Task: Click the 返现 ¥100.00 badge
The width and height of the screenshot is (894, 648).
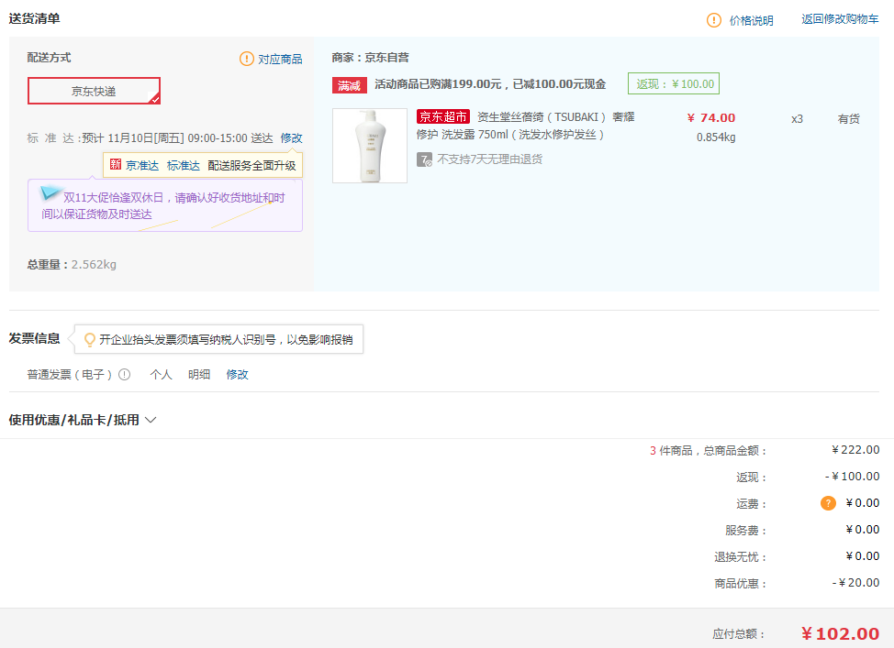Action: tap(674, 83)
